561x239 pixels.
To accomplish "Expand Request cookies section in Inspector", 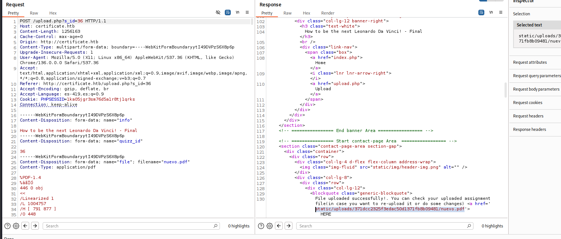I will 527,103.
